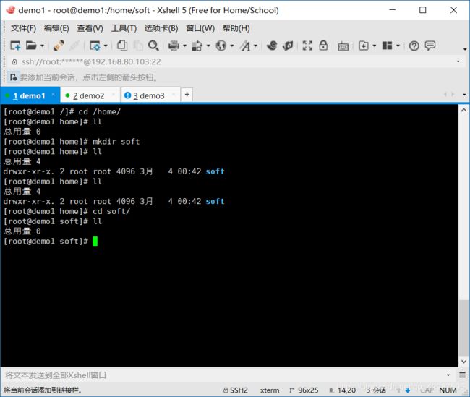The height and width of the screenshot is (397, 470).
Task: Expand the new tab icon dropdown arrow
Action: tap(374, 46)
